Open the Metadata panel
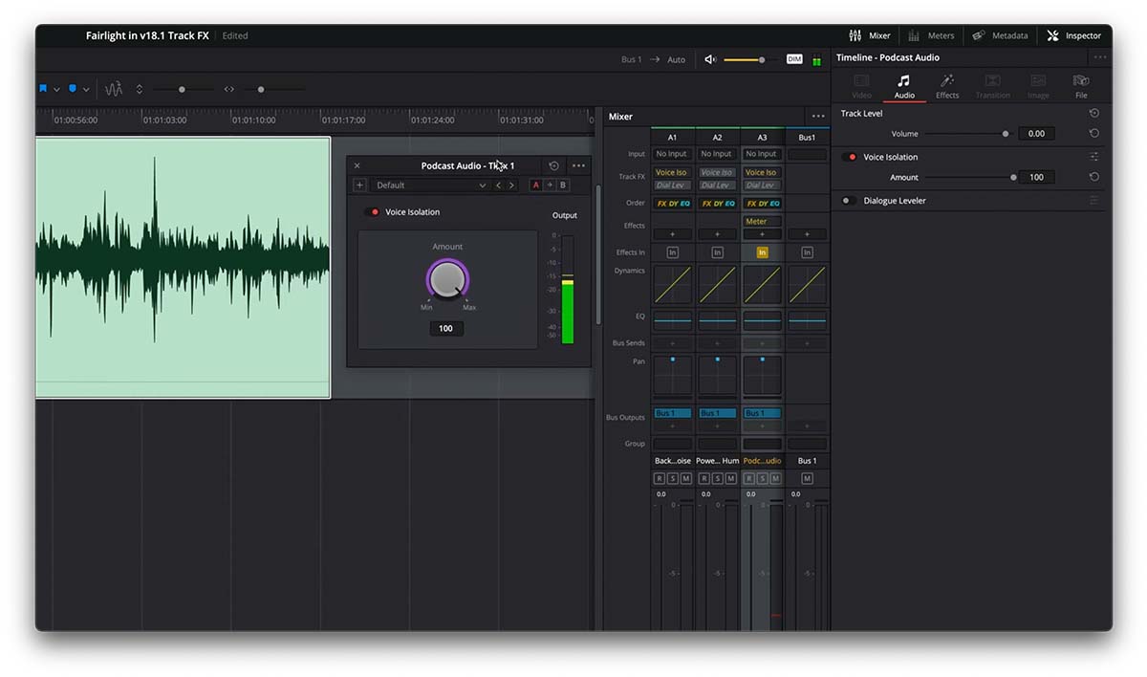Image resolution: width=1147 pixels, height=677 pixels. pyautogui.click(x=1000, y=35)
